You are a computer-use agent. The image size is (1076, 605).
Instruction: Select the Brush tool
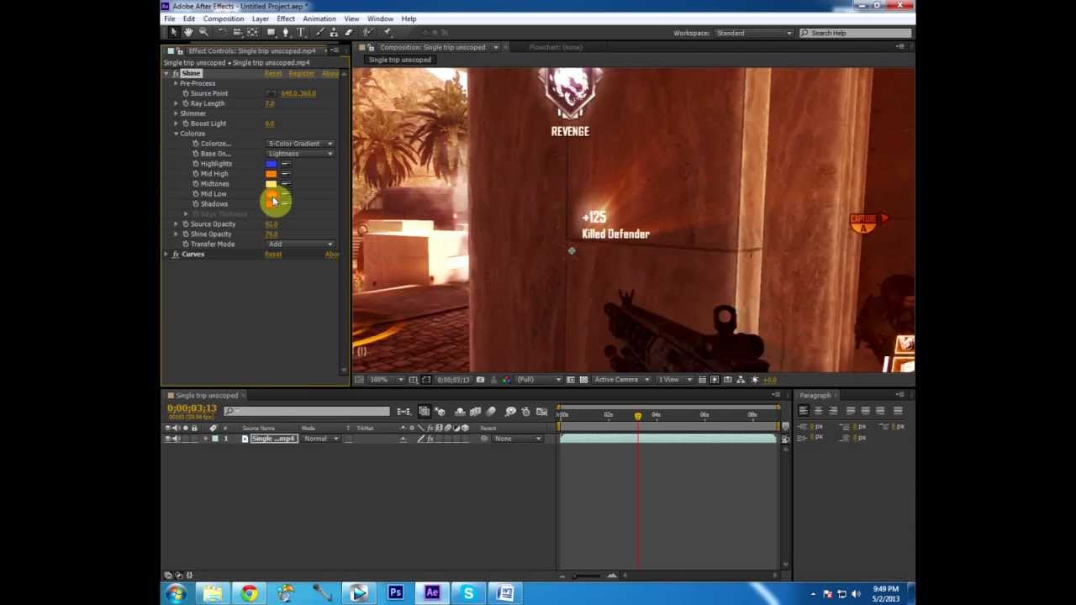click(319, 32)
